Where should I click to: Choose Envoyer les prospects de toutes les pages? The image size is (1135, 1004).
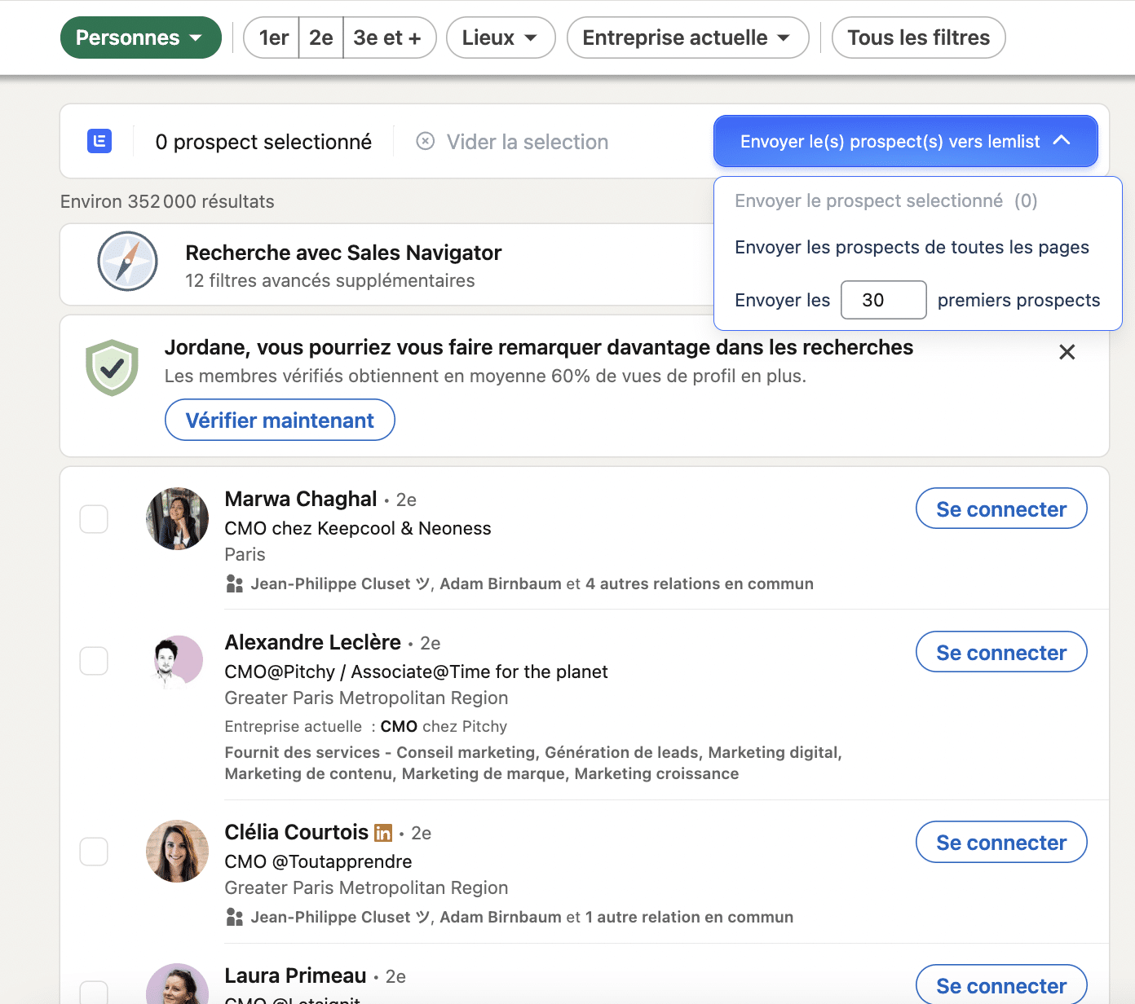(x=912, y=247)
